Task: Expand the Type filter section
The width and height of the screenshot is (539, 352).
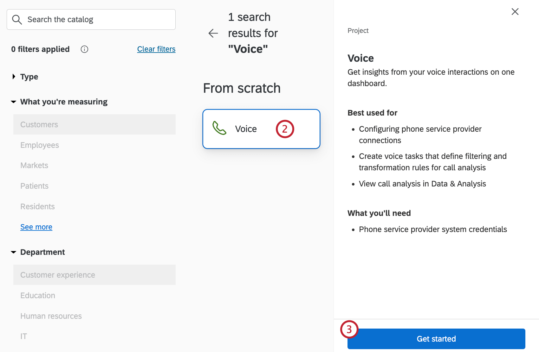Action: [x=14, y=77]
